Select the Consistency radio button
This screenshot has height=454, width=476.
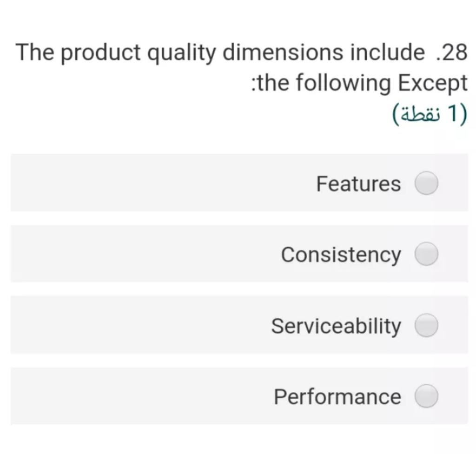426,254
